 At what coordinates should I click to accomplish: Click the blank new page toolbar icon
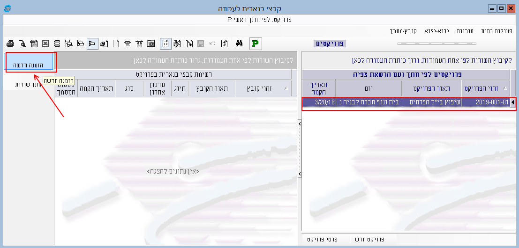(115, 44)
